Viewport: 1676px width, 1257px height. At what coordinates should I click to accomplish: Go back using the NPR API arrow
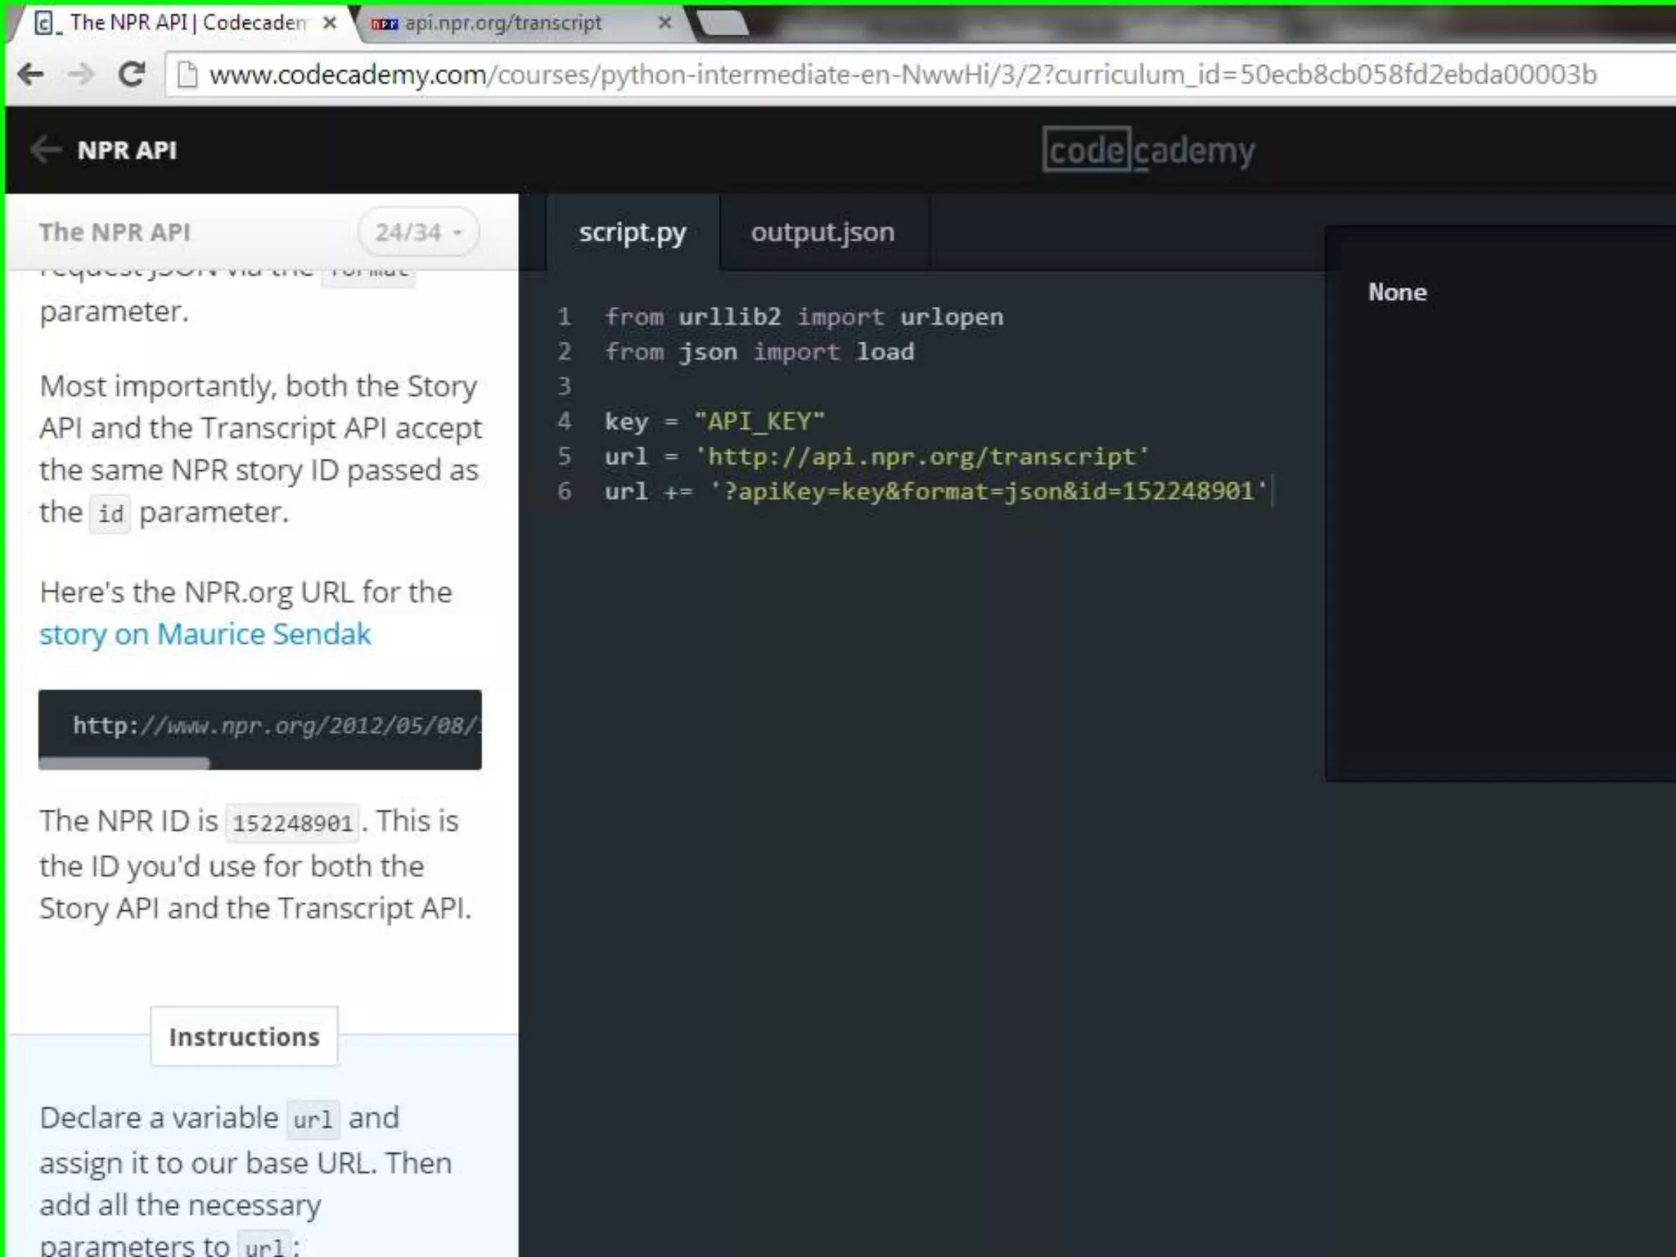click(x=46, y=150)
